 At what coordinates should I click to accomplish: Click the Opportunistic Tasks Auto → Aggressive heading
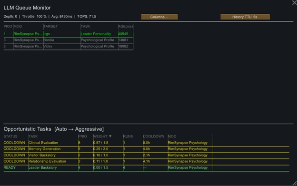[x=54, y=129]
